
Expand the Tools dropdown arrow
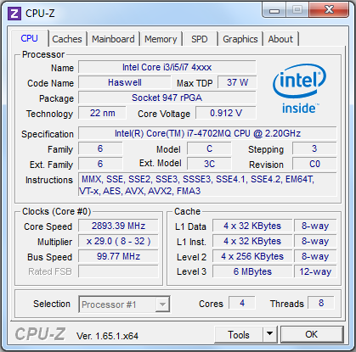(x=270, y=335)
